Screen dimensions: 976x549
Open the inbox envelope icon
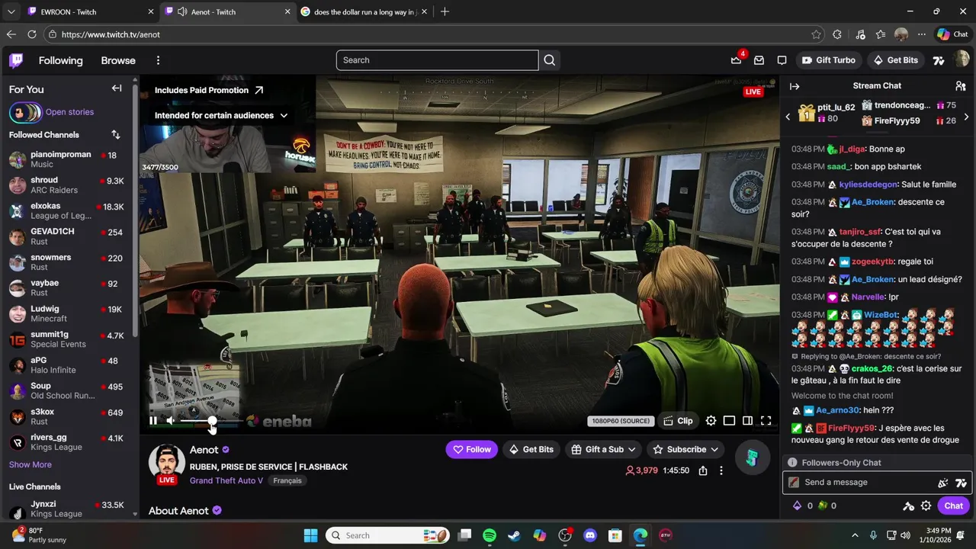coord(759,60)
